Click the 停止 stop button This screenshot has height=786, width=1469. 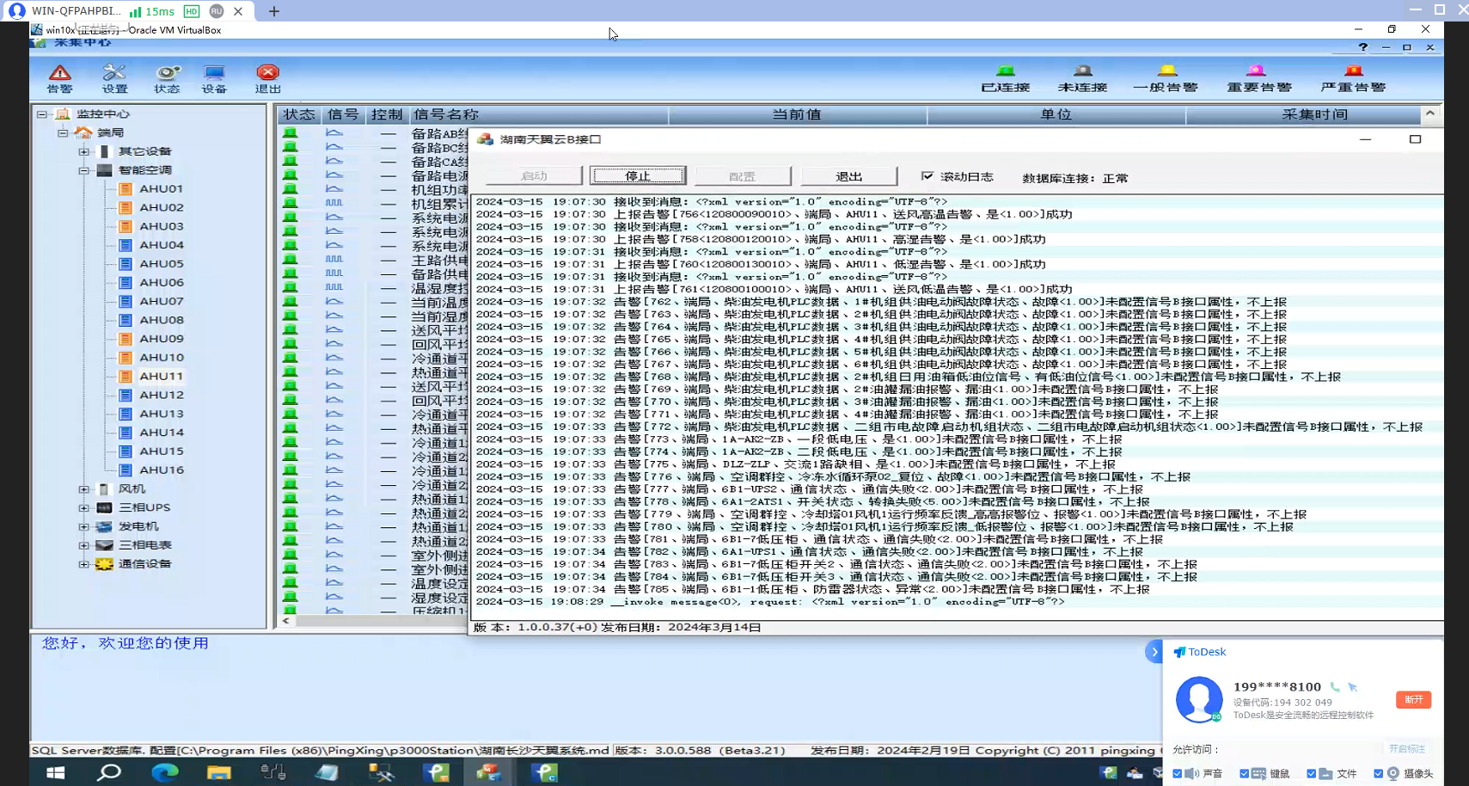pos(638,175)
